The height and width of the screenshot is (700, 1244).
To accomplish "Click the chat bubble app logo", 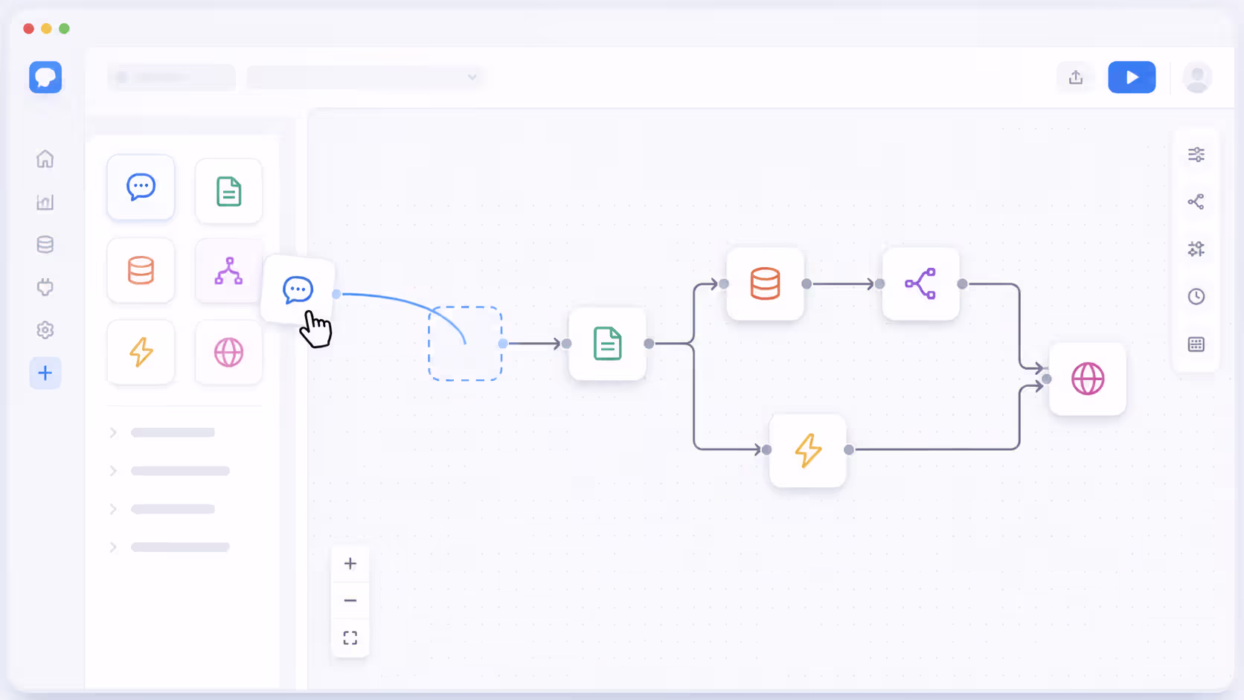I will (45, 77).
